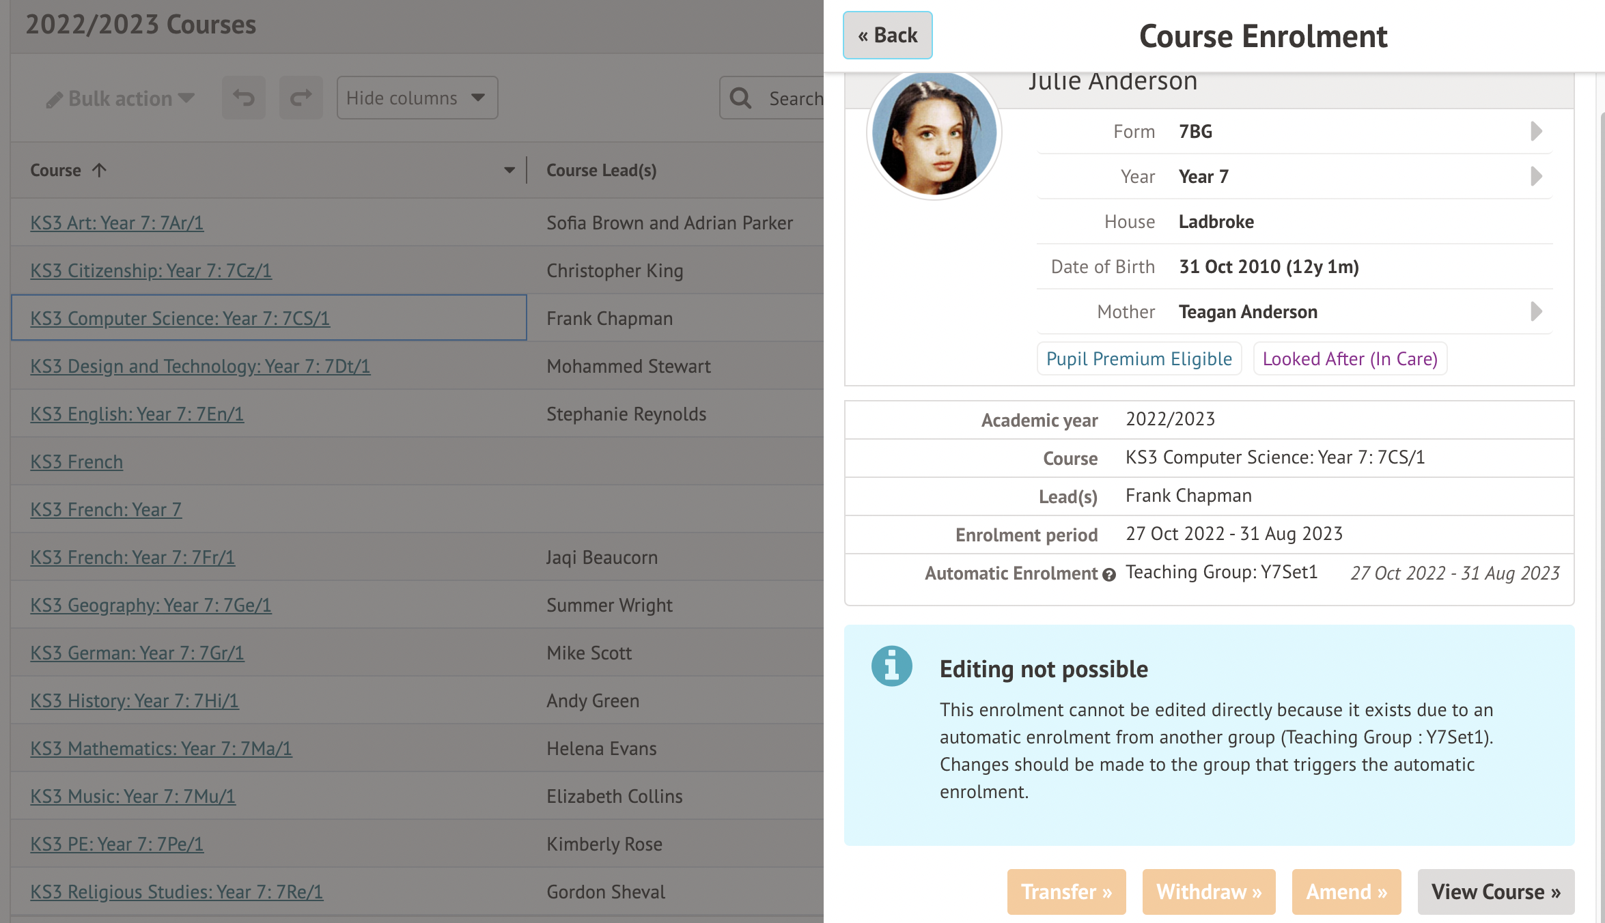Open KS3 Art: Year 7: 7Ar/1 link

117,223
